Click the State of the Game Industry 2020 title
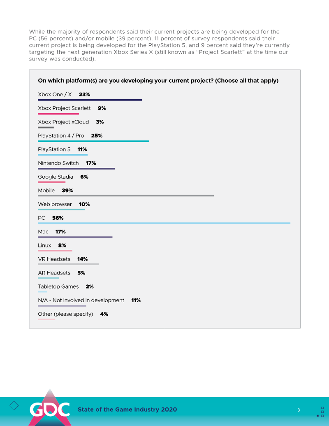Image resolution: width=329 pixels, height=426 pixels. point(127,410)
